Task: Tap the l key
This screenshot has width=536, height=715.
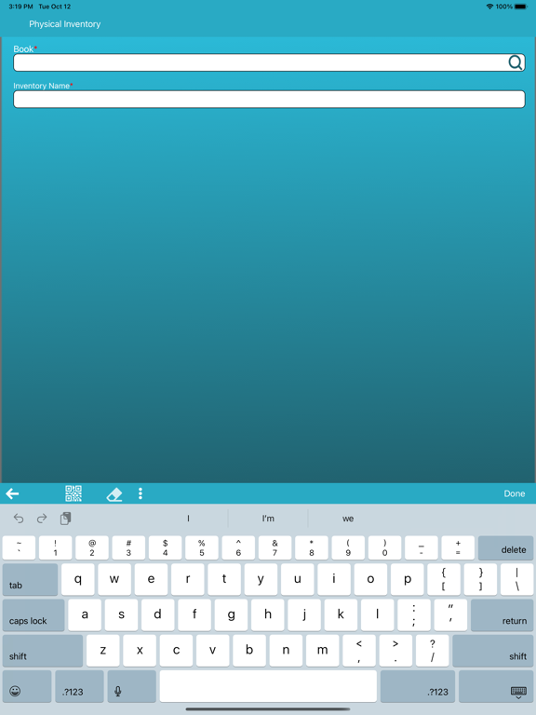Action: (378, 614)
